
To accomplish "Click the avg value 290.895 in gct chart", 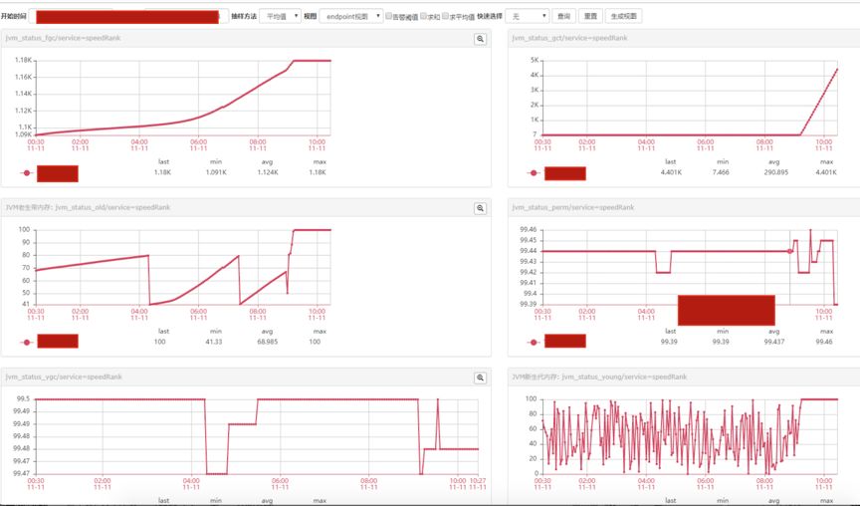I will (x=775, y=172).
